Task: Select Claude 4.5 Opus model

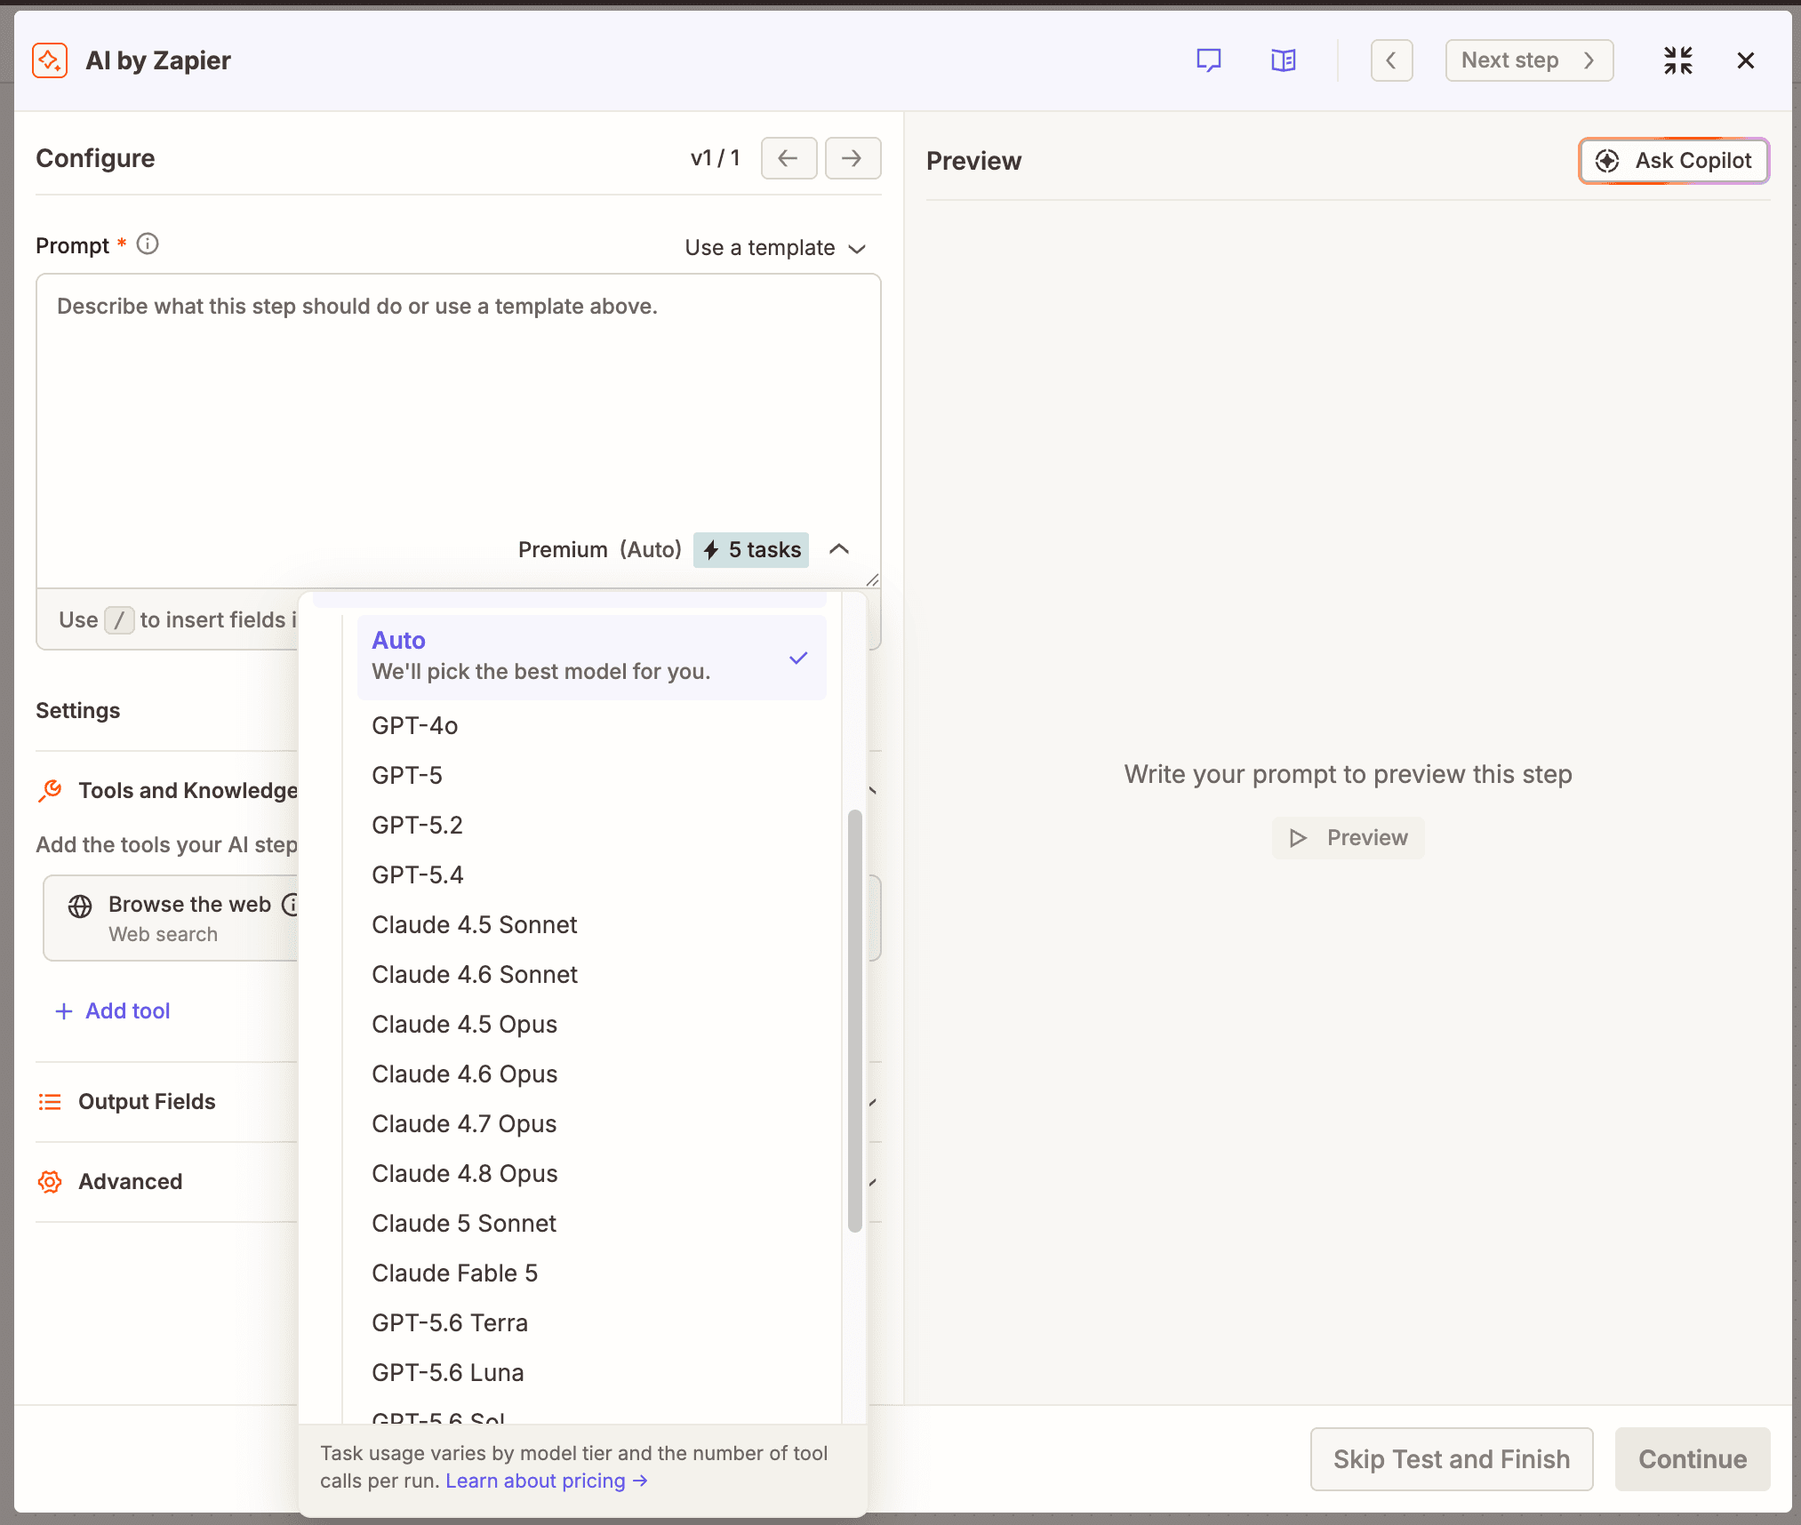Action: (591, 1025)
